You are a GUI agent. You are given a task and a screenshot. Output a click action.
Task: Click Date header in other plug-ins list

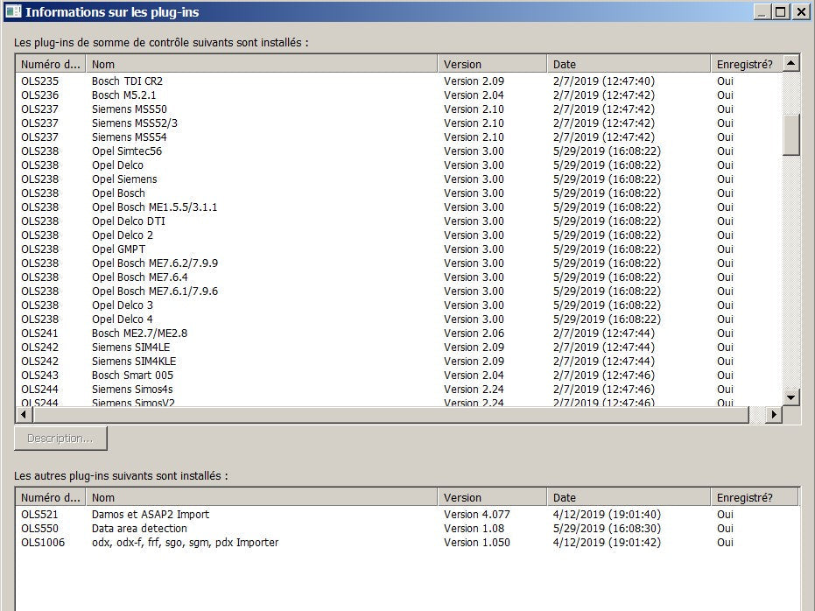pyautogui.click(x=629, y=498)
